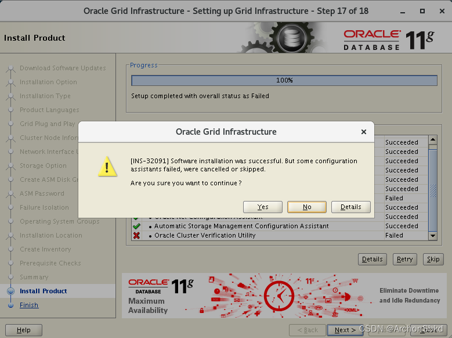This screenshot has height=338, width=452.
Task: Confirm with the Yes button
Action: pyautogui.click(x=263, y=207)
